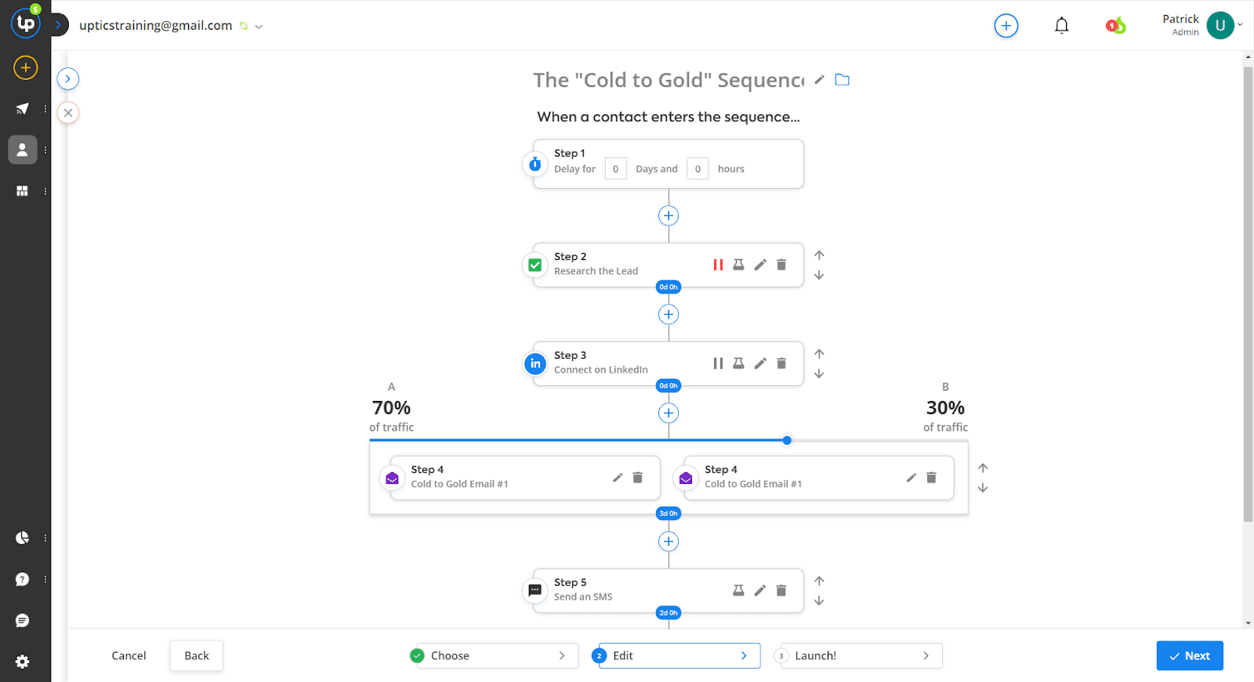Delete Step 5 Send an SMS

(781, 590)
